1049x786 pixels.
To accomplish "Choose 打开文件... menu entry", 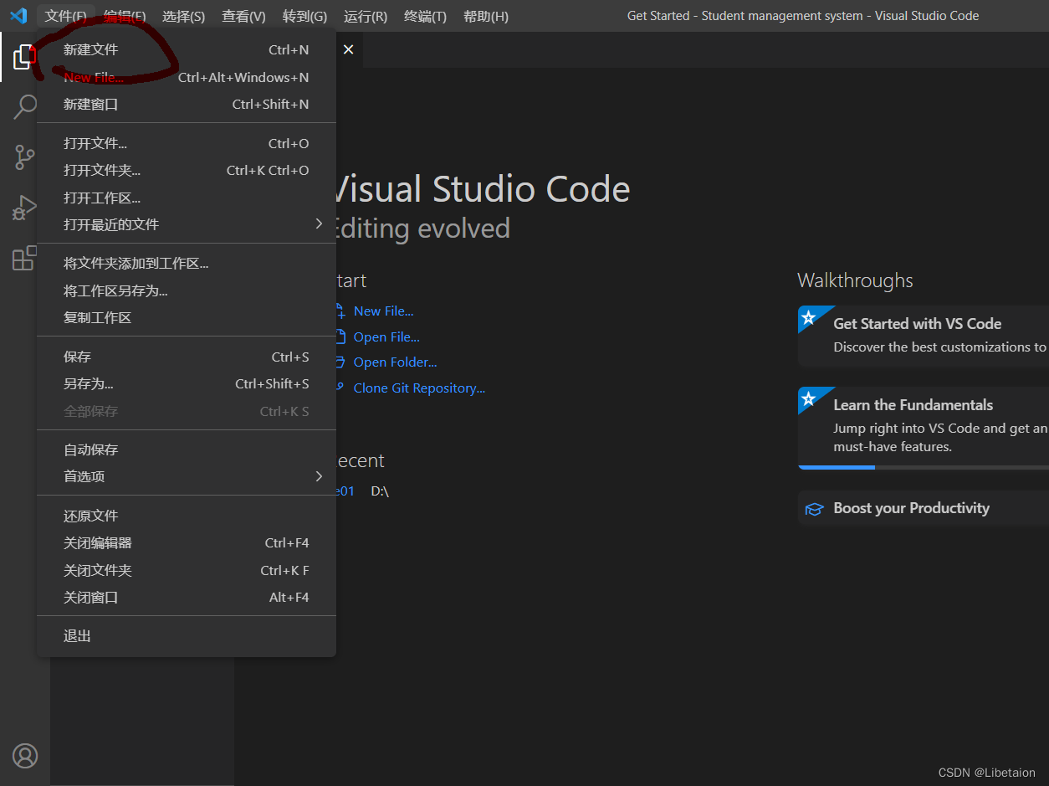I will pos(187,143).
